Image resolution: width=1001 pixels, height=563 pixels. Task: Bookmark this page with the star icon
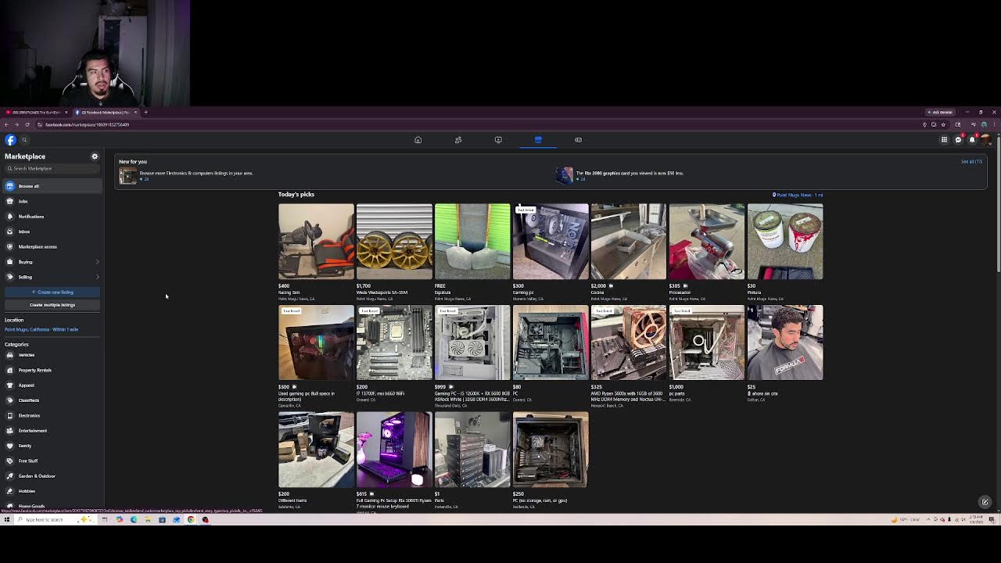point(943,124)
